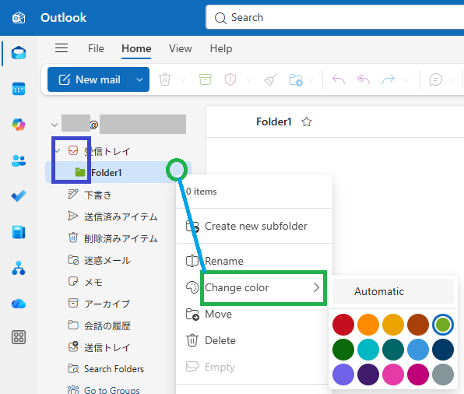Open the New mail dropdown arrow

point(139,79)
